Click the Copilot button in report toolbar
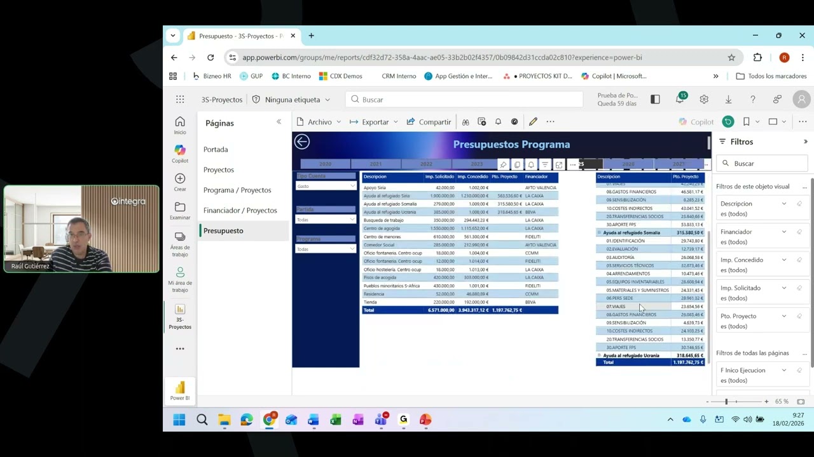Screen dimensions: 814x457 coord(696,122)
